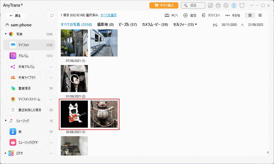274x164 pixels.
Task: Select the guitar-playing dog photo thumbnail
Action: pos(74,114)
